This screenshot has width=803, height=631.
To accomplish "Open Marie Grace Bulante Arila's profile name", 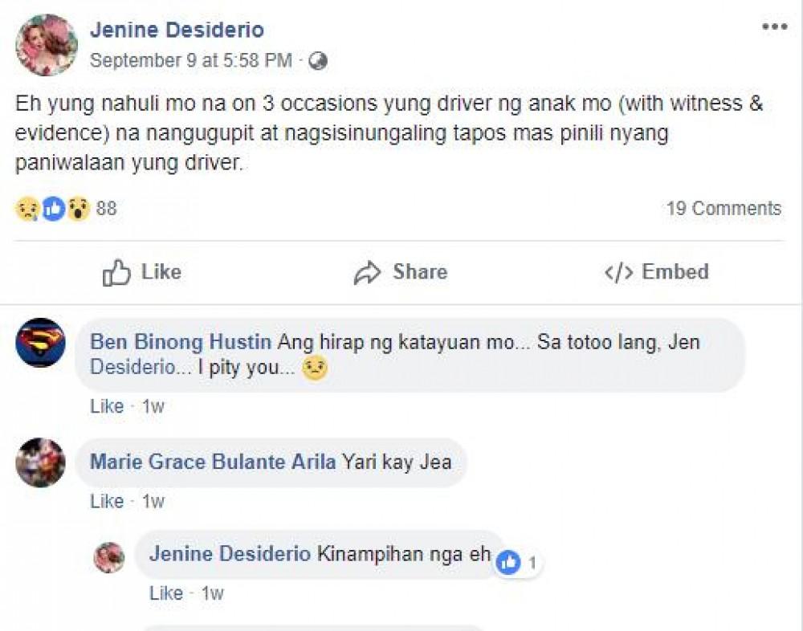I will [x=212, y=462].
